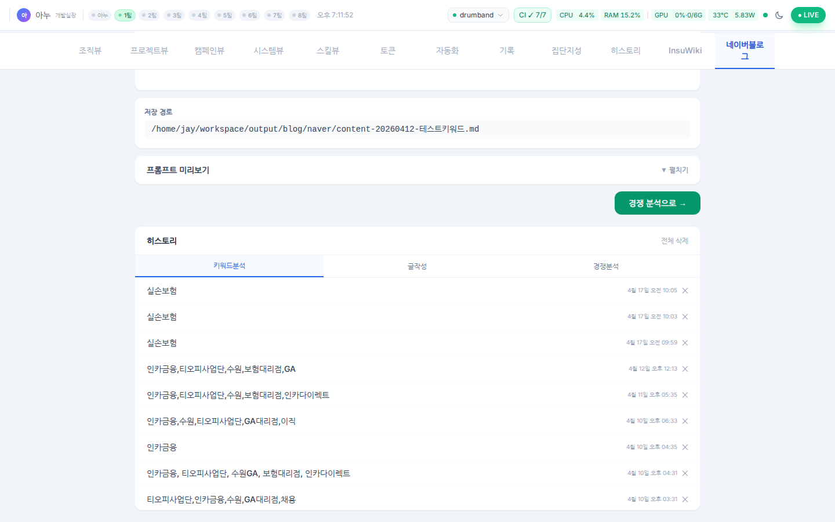Image resolution: width=835 pixels, height=522 pixels.
Task: Remove the history entry from 4월 12일 오후 12:13
Action: click(x=685, y=369)
